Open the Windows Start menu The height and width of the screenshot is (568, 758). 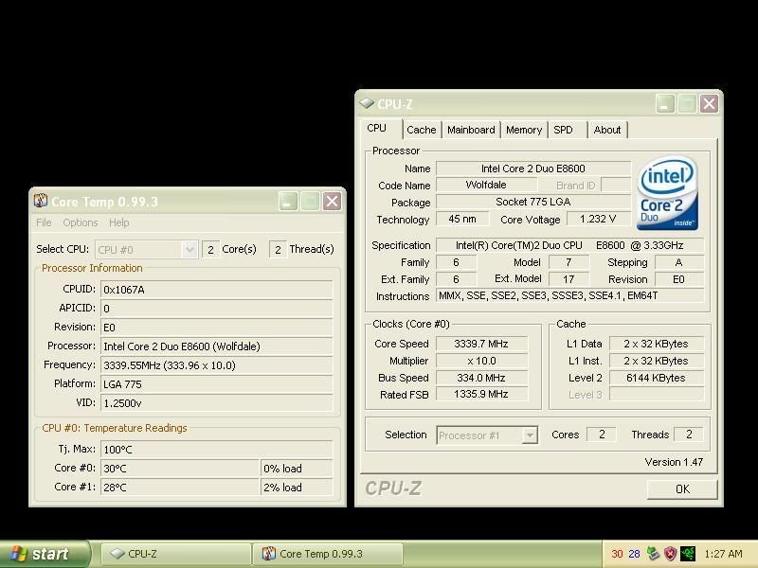click(45, 554)
